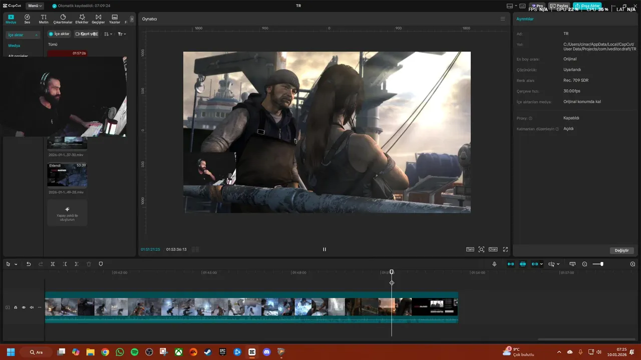
Task: Click the İçe aktar import button
Action: pos(59,34)
